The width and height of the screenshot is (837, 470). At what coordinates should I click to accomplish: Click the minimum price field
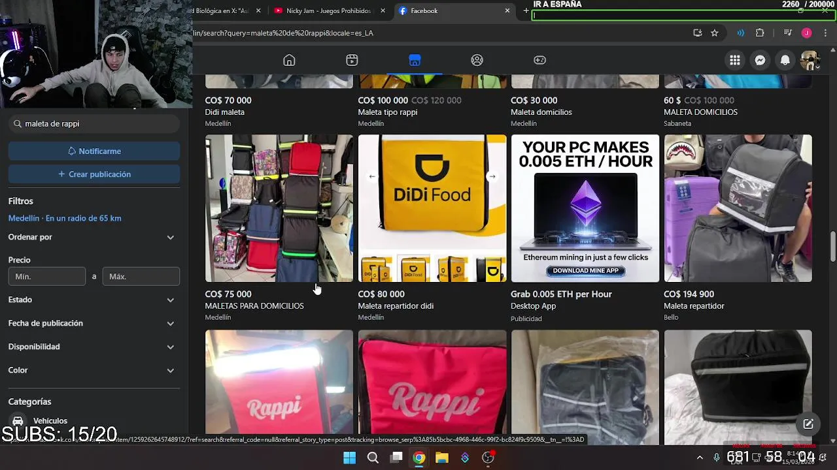pos(47,276)
